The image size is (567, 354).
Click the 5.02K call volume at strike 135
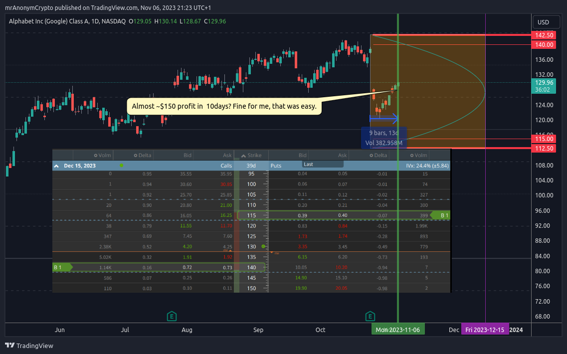[x=105, y=257]
